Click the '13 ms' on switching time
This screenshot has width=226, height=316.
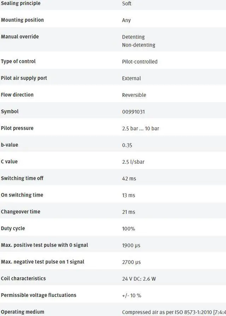pyautogui.click(x=129, y=195)
